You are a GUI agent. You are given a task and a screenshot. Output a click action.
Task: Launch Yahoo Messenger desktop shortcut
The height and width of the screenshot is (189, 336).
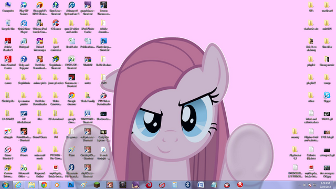tap(40, 44)
